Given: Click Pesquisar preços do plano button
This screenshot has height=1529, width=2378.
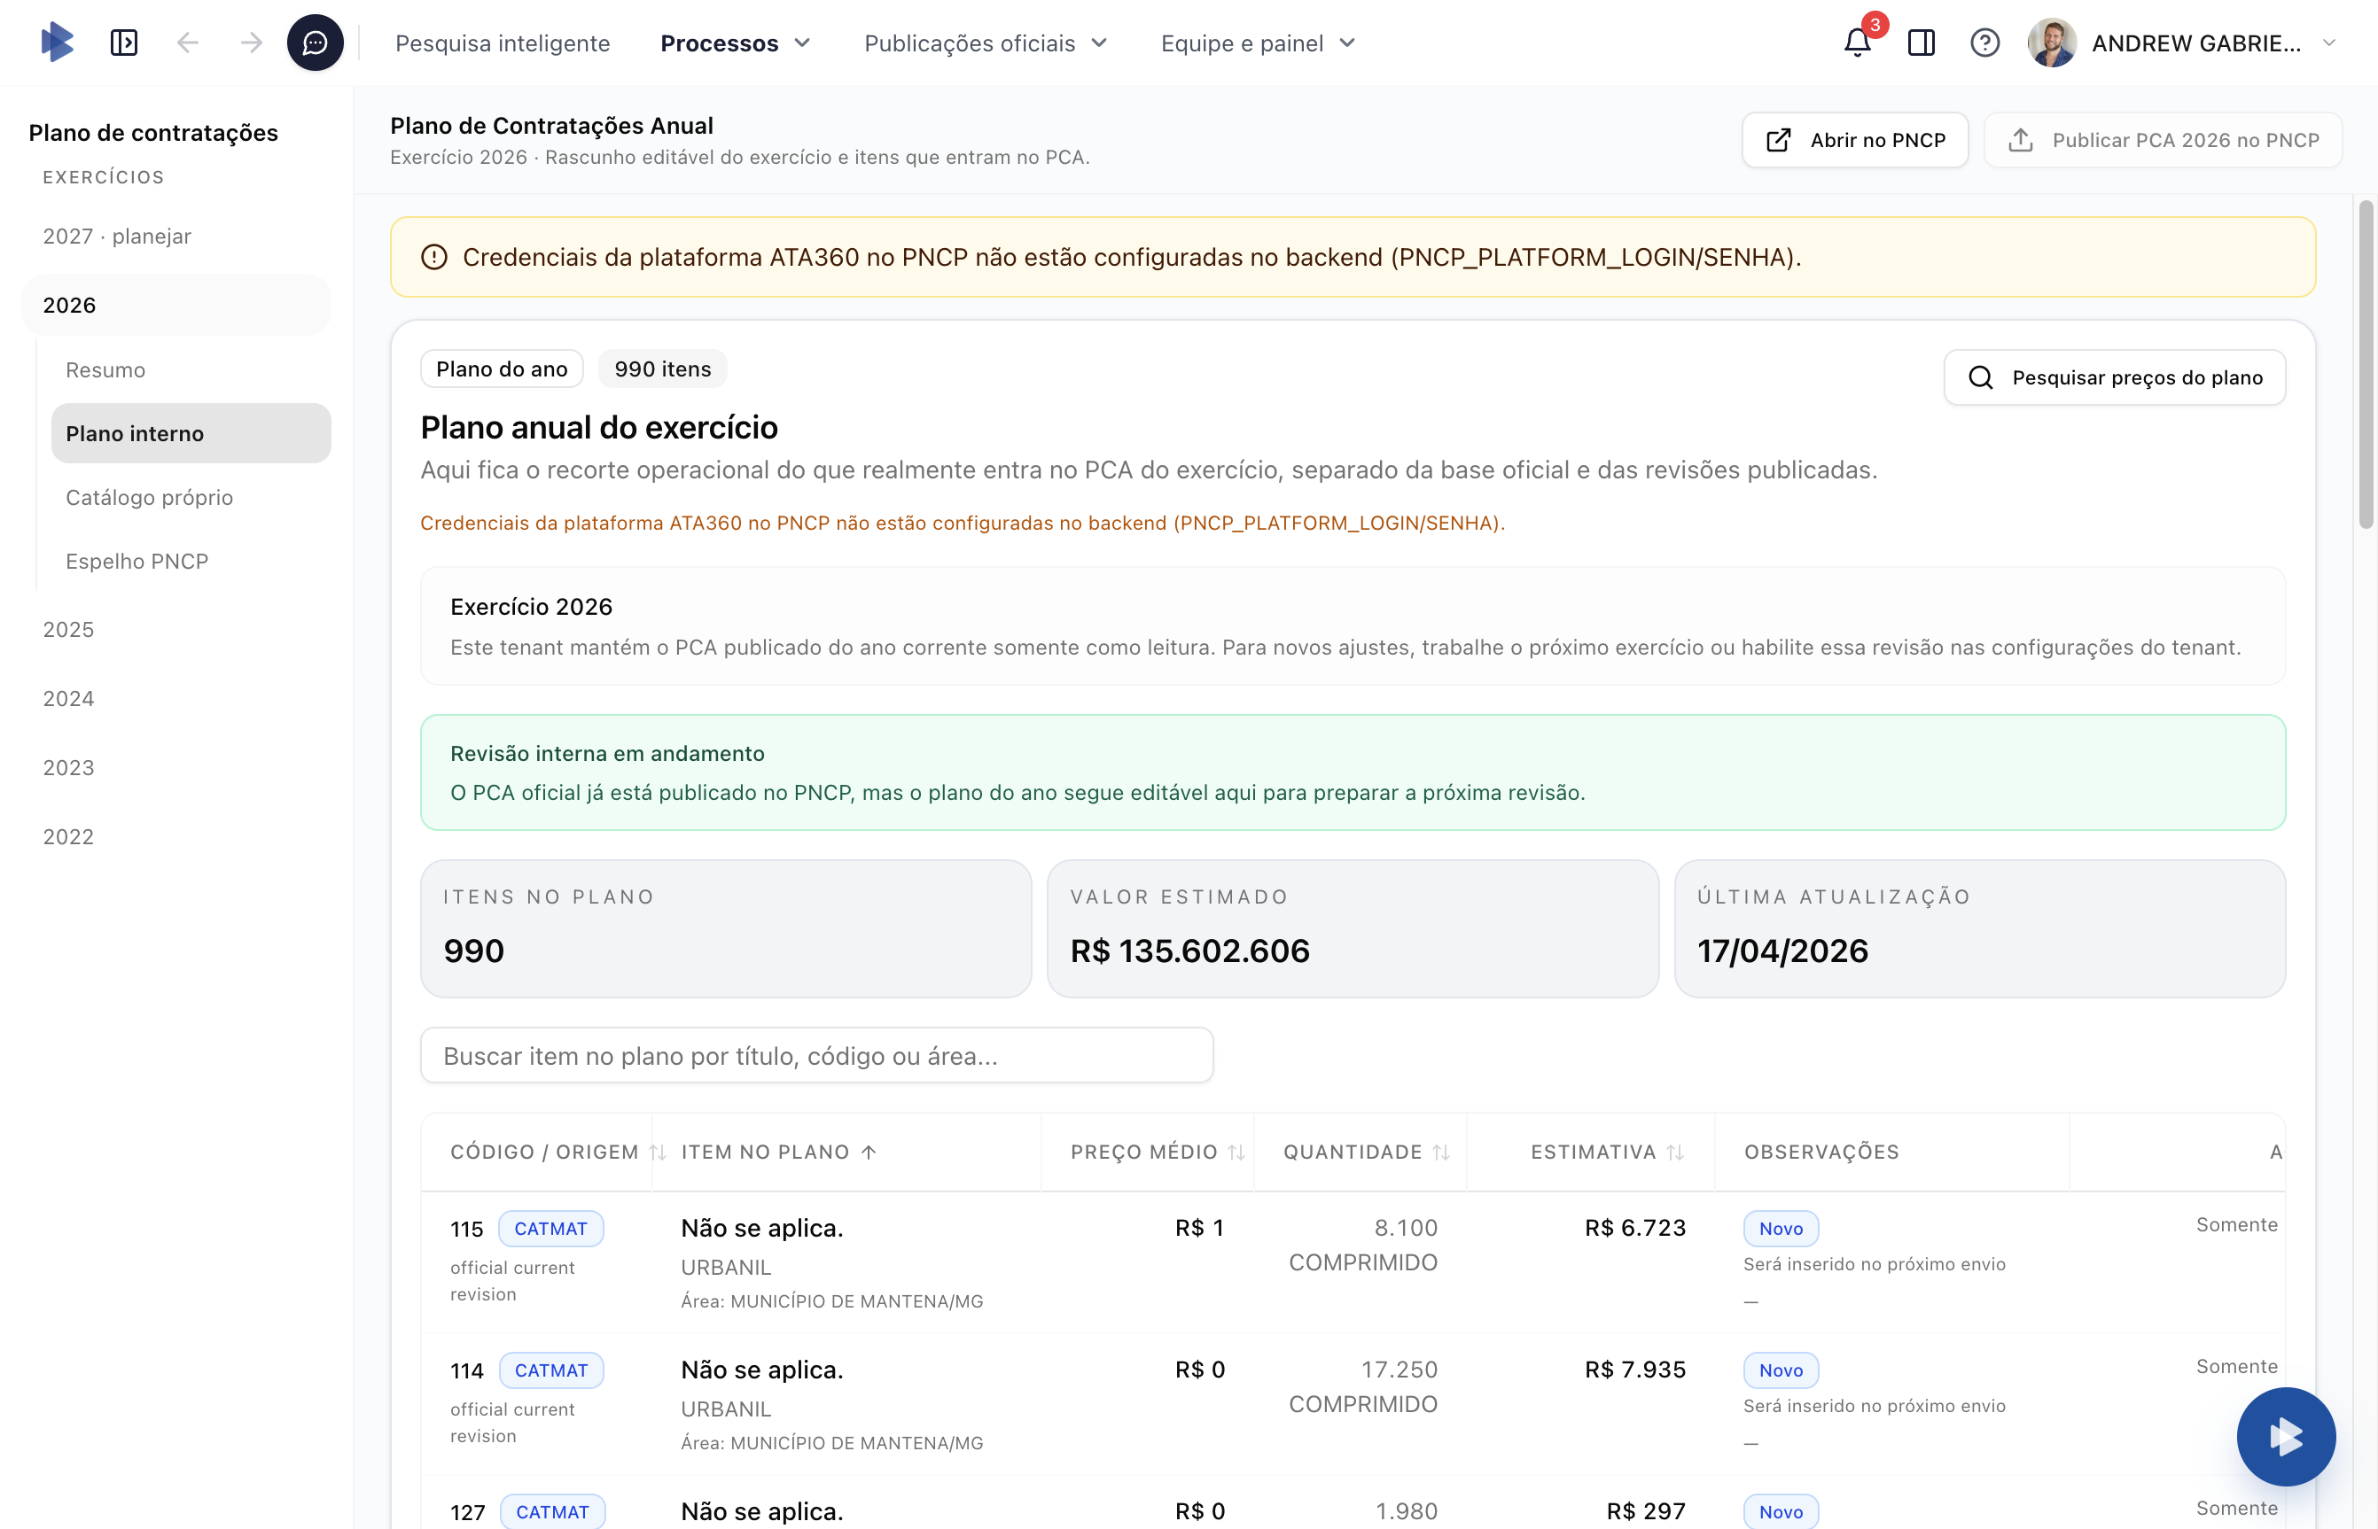Looking at the screenshot, I should [2115, 377].
